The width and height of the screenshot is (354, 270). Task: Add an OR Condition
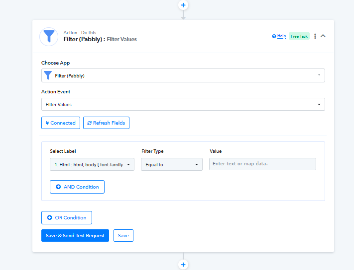pos(67,217)
